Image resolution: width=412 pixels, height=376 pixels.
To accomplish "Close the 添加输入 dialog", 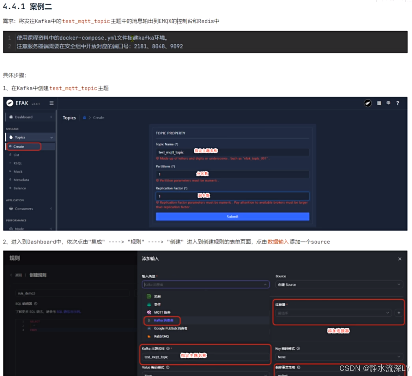I will (400, 259).
